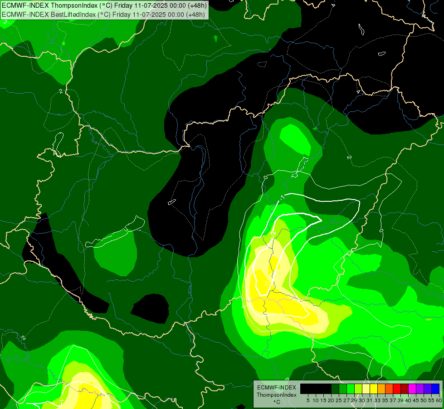Select the dark red 39–40 legend swatch
This screenshot has height=409, width=444.
pyautogui.click(x=405, y=389)
